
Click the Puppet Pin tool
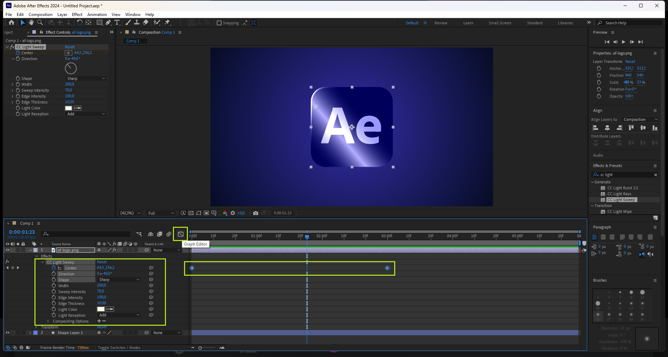click(167, 23)
